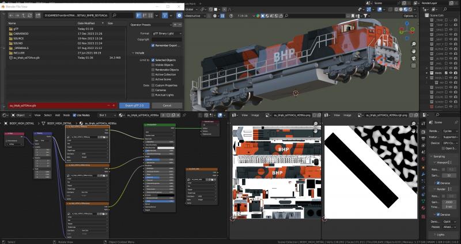Go to the next folder in File View
The width and height of the screenshot is (461, 244).
click(x=17, y=16)
